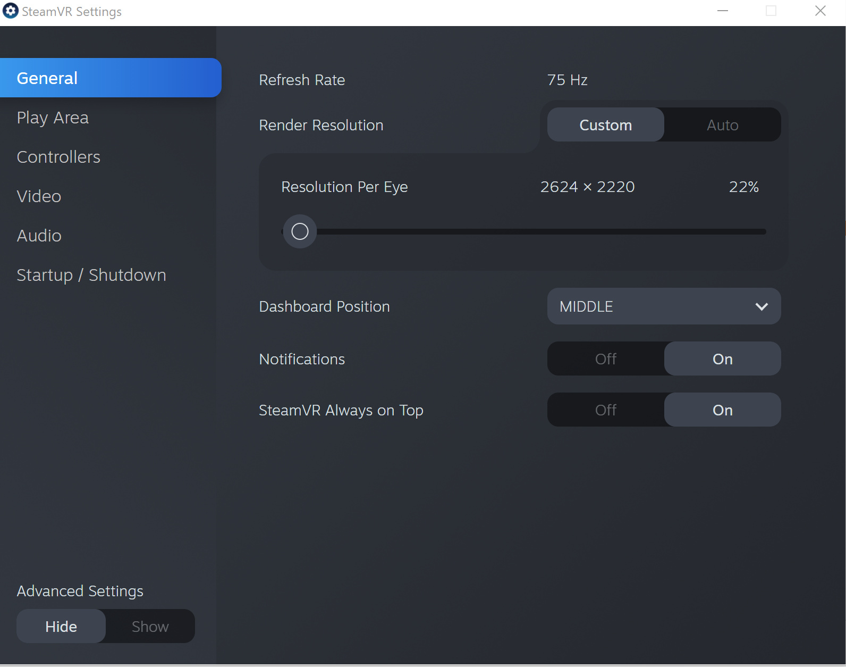Screen dimensions: 846x667
Task: Close the SteamVR Settings window
Action: point(820,11)
